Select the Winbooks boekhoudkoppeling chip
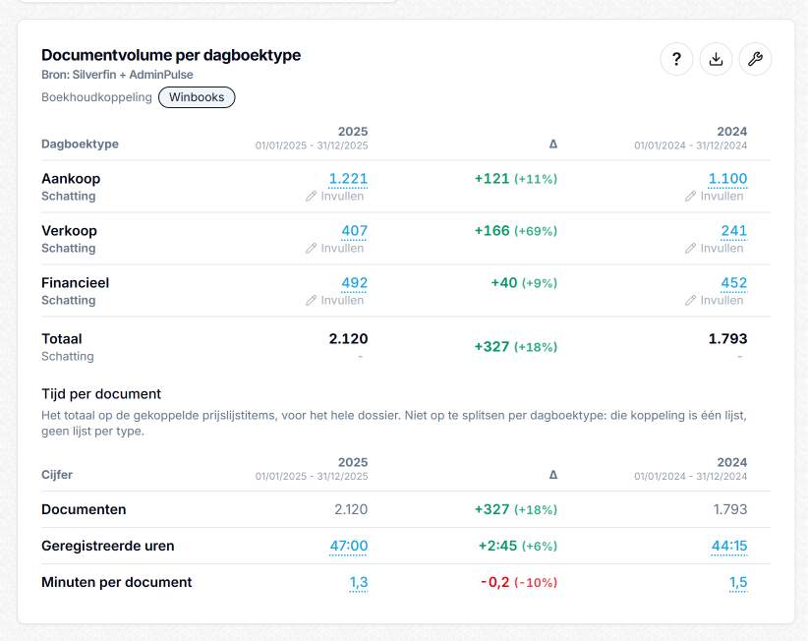808x641 pixels. (197, 97)
